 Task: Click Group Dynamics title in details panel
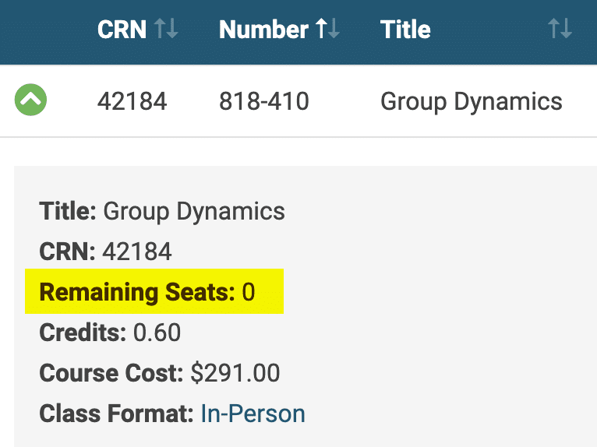(194, 211)
